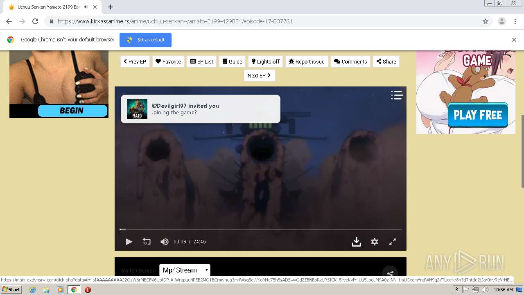The height and width of the screenshot is (295, 524).
Task: Click the PLAY FREE ad button
Action: click(478, 115)
